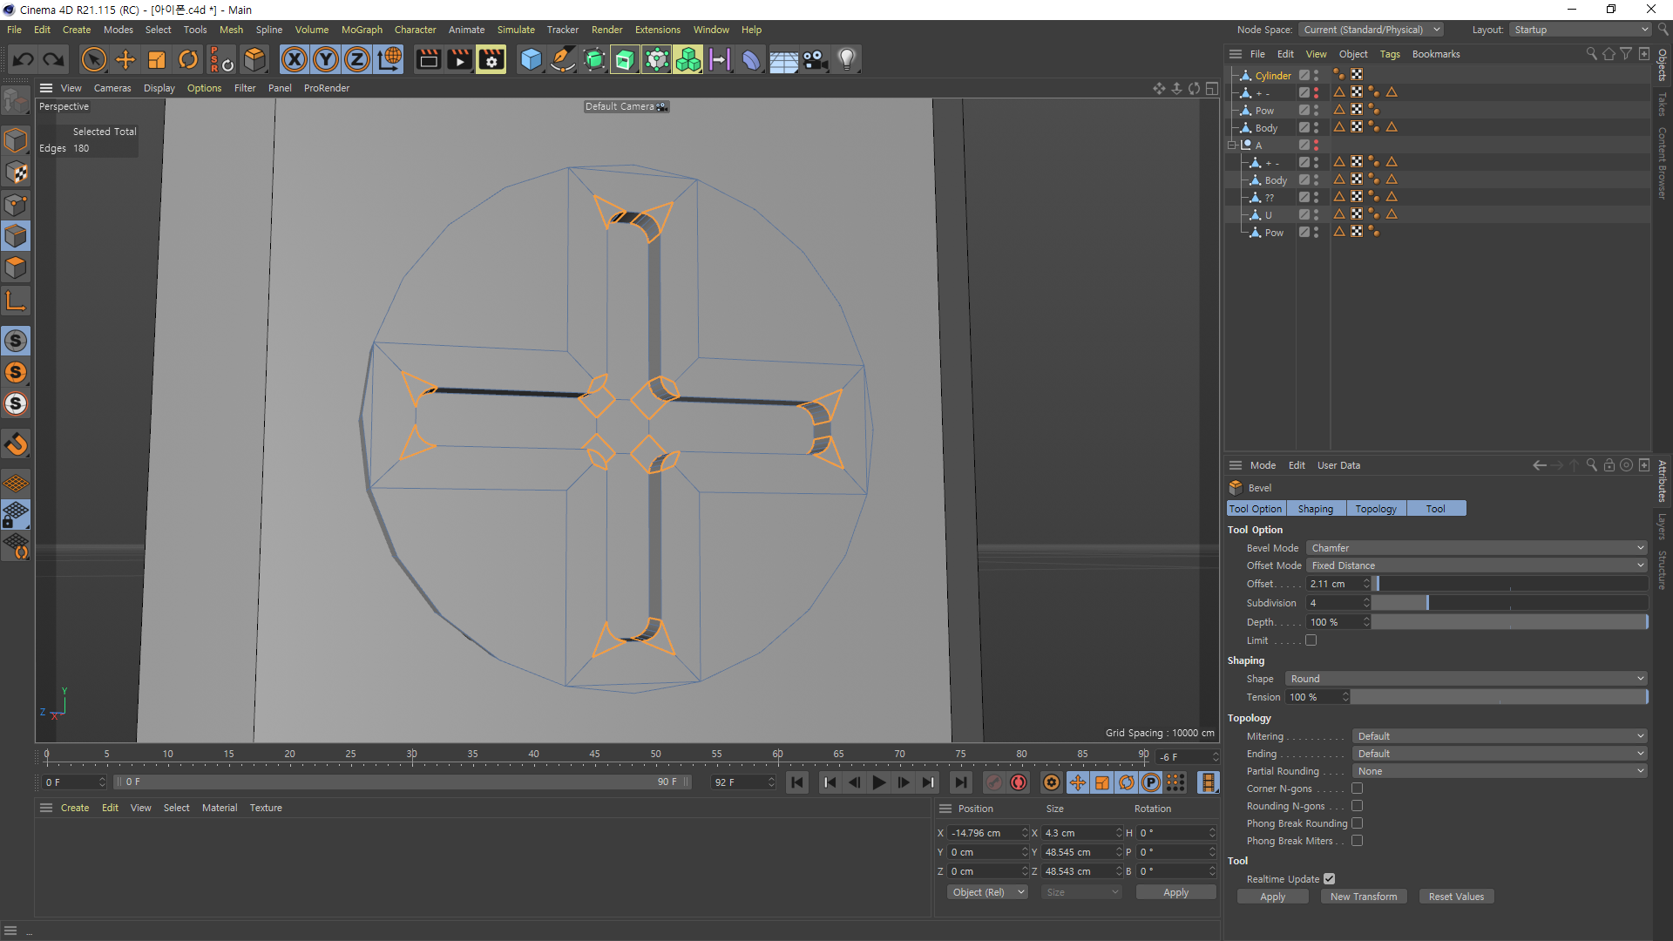1673x941 pixels.
Task: Click the Undo arrow icon
Action: tap(24, 59)
